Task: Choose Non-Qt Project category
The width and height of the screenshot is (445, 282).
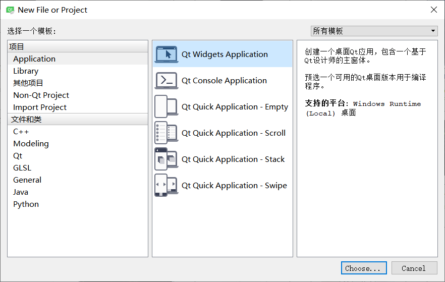Action: click(41, 95)
